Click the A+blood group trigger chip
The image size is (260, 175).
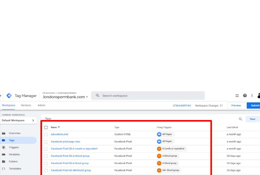[168, 156]
